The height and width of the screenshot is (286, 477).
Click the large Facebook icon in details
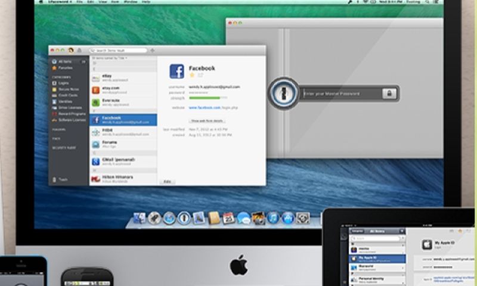(x=176, y=71)
